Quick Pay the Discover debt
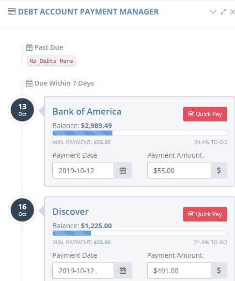The width and height of the screenshot is (235, 281). (205, 214)
